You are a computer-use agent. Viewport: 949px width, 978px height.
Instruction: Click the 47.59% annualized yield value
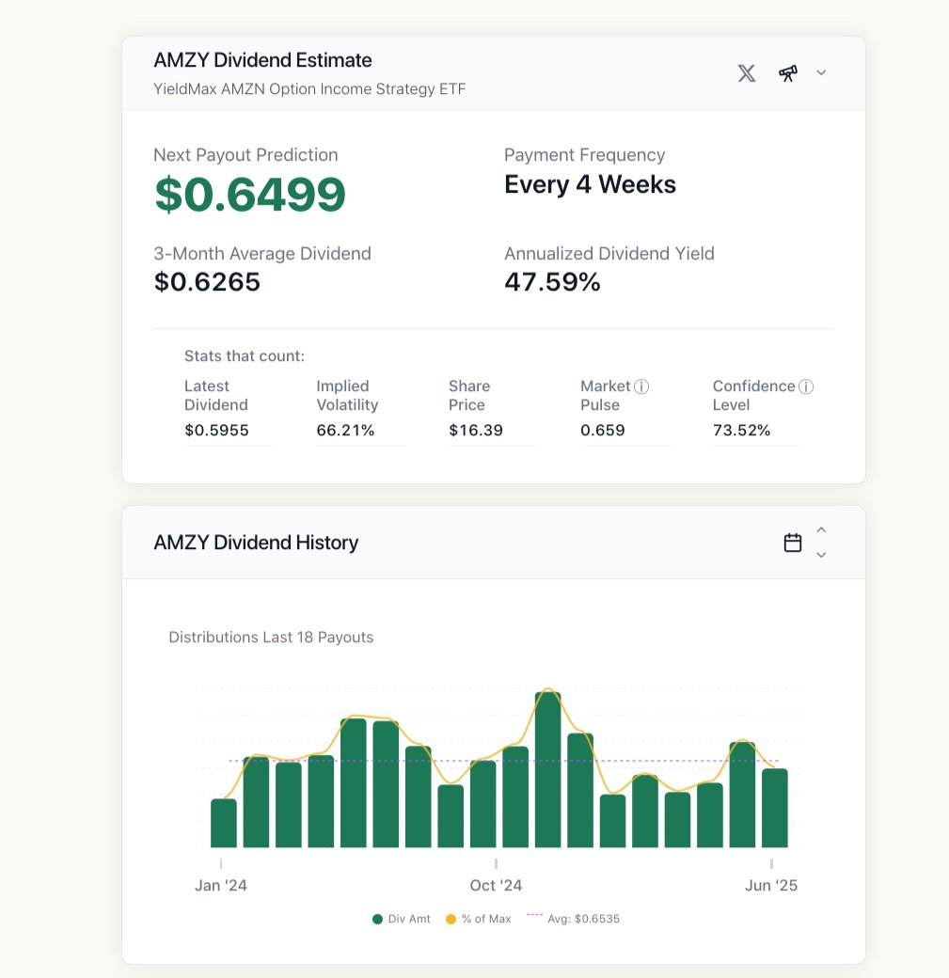[x=552, y=282]
